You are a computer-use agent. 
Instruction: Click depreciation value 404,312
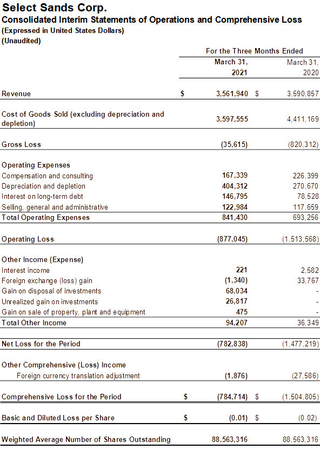tap(235, 186)
